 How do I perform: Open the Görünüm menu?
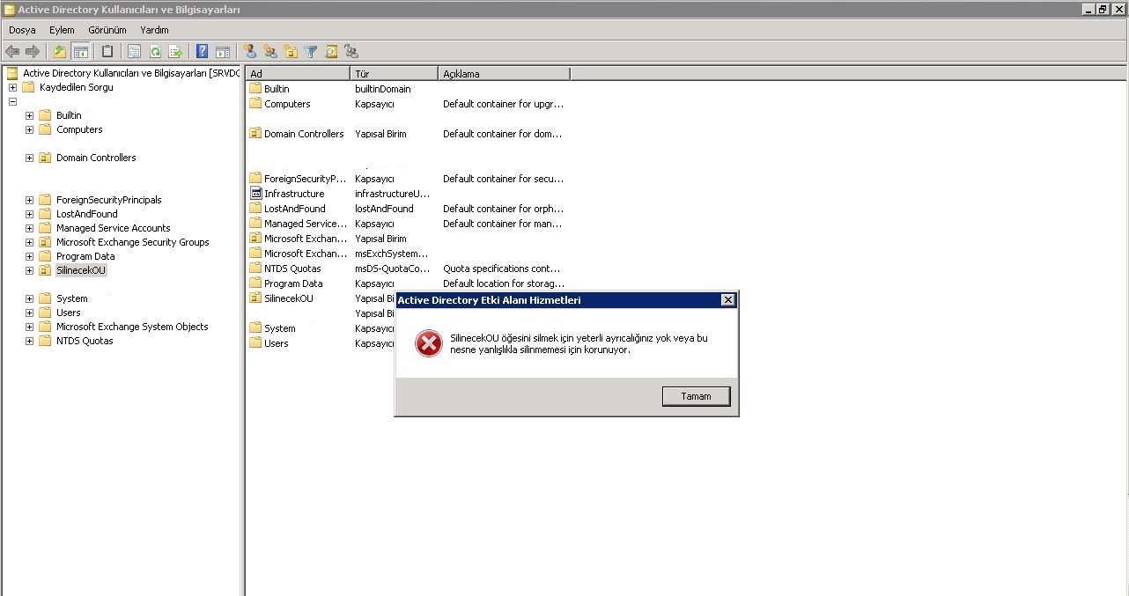click(x=107, y=30)
